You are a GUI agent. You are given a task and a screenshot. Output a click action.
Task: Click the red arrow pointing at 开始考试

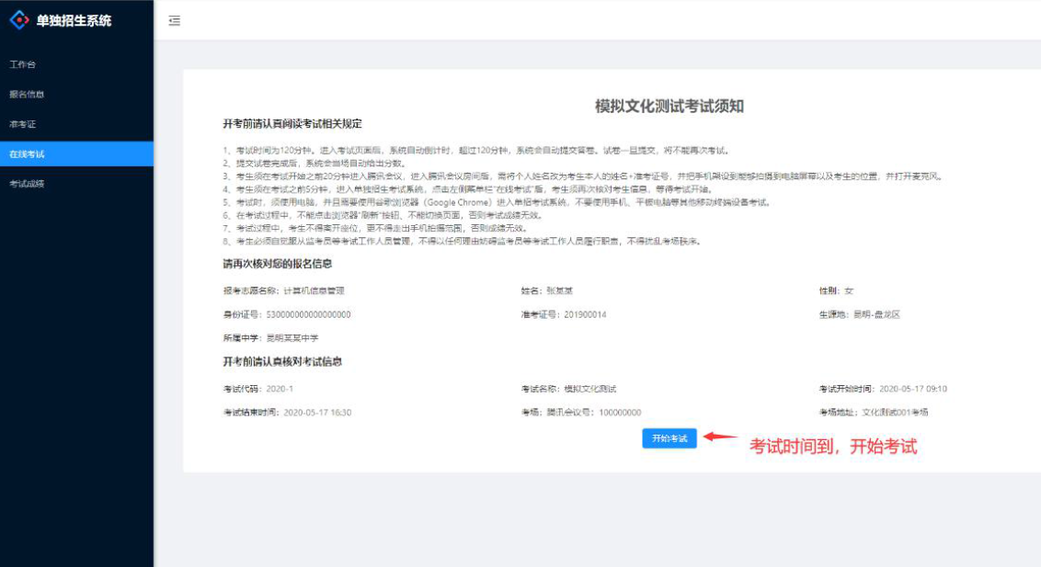coord(721,437)
